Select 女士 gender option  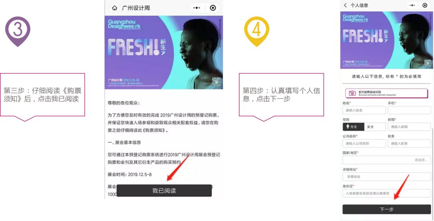(x=375, y=127)
